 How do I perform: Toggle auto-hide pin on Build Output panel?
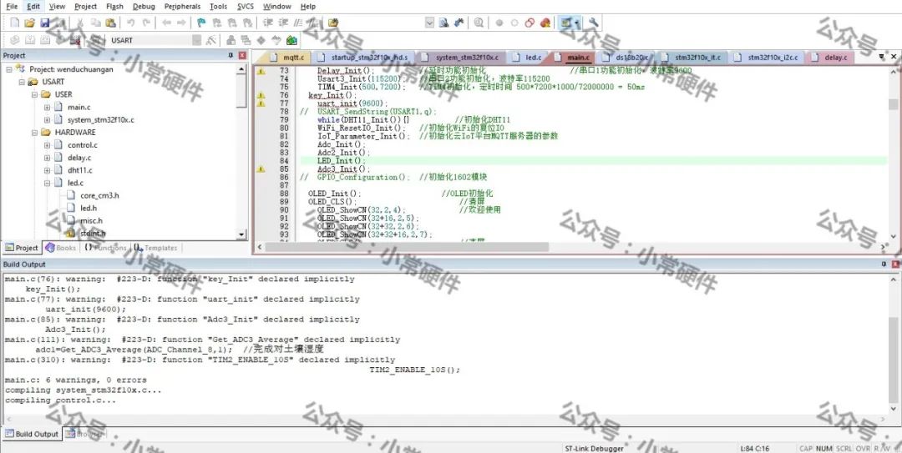click(884, 264)
